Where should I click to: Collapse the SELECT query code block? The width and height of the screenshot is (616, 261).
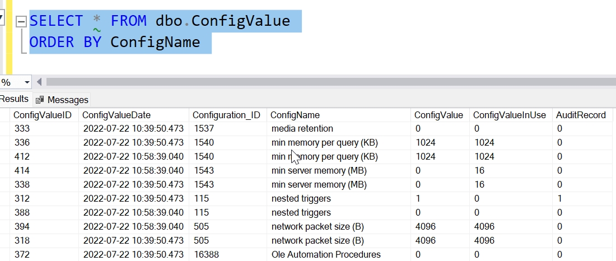21,21
